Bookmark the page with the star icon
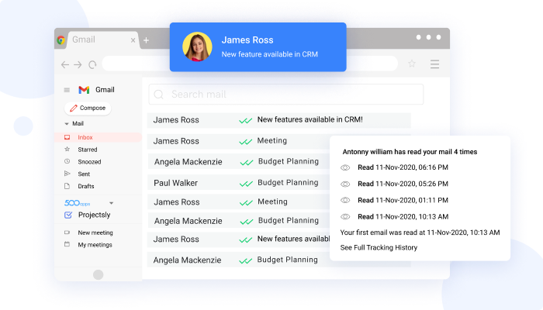Screen dimensions: 543x310 coord(412,64)
